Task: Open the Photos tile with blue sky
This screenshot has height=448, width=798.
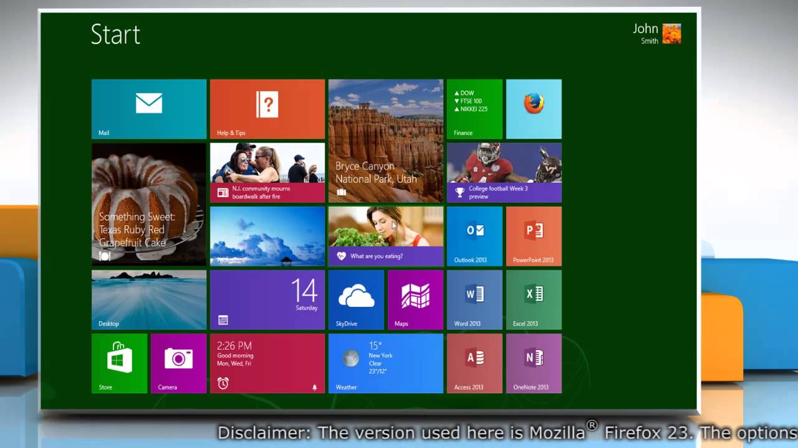Action: point(267,236)
